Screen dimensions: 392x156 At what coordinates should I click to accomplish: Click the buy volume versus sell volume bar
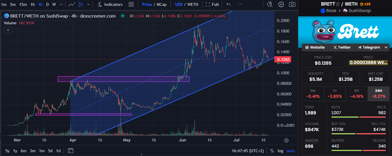(358, 134)
